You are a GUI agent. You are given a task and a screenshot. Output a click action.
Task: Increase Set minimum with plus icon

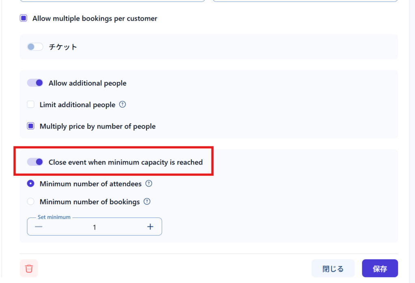(150, 227)
